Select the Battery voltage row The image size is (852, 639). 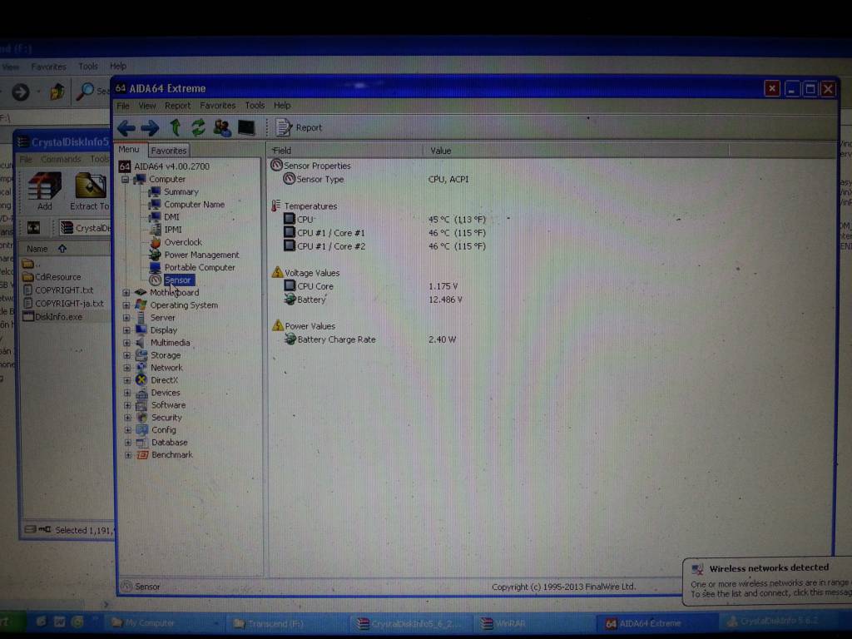[x=373, y=300]
